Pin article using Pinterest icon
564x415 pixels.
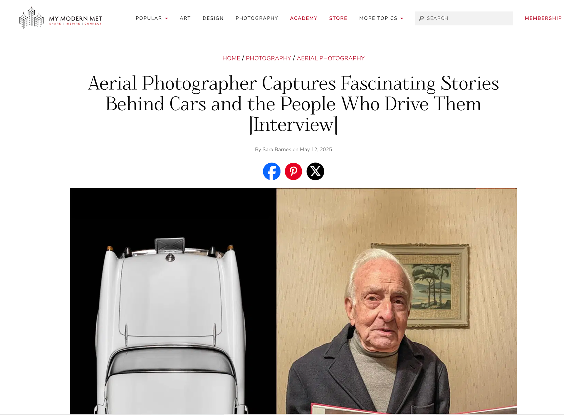[293, 171]
